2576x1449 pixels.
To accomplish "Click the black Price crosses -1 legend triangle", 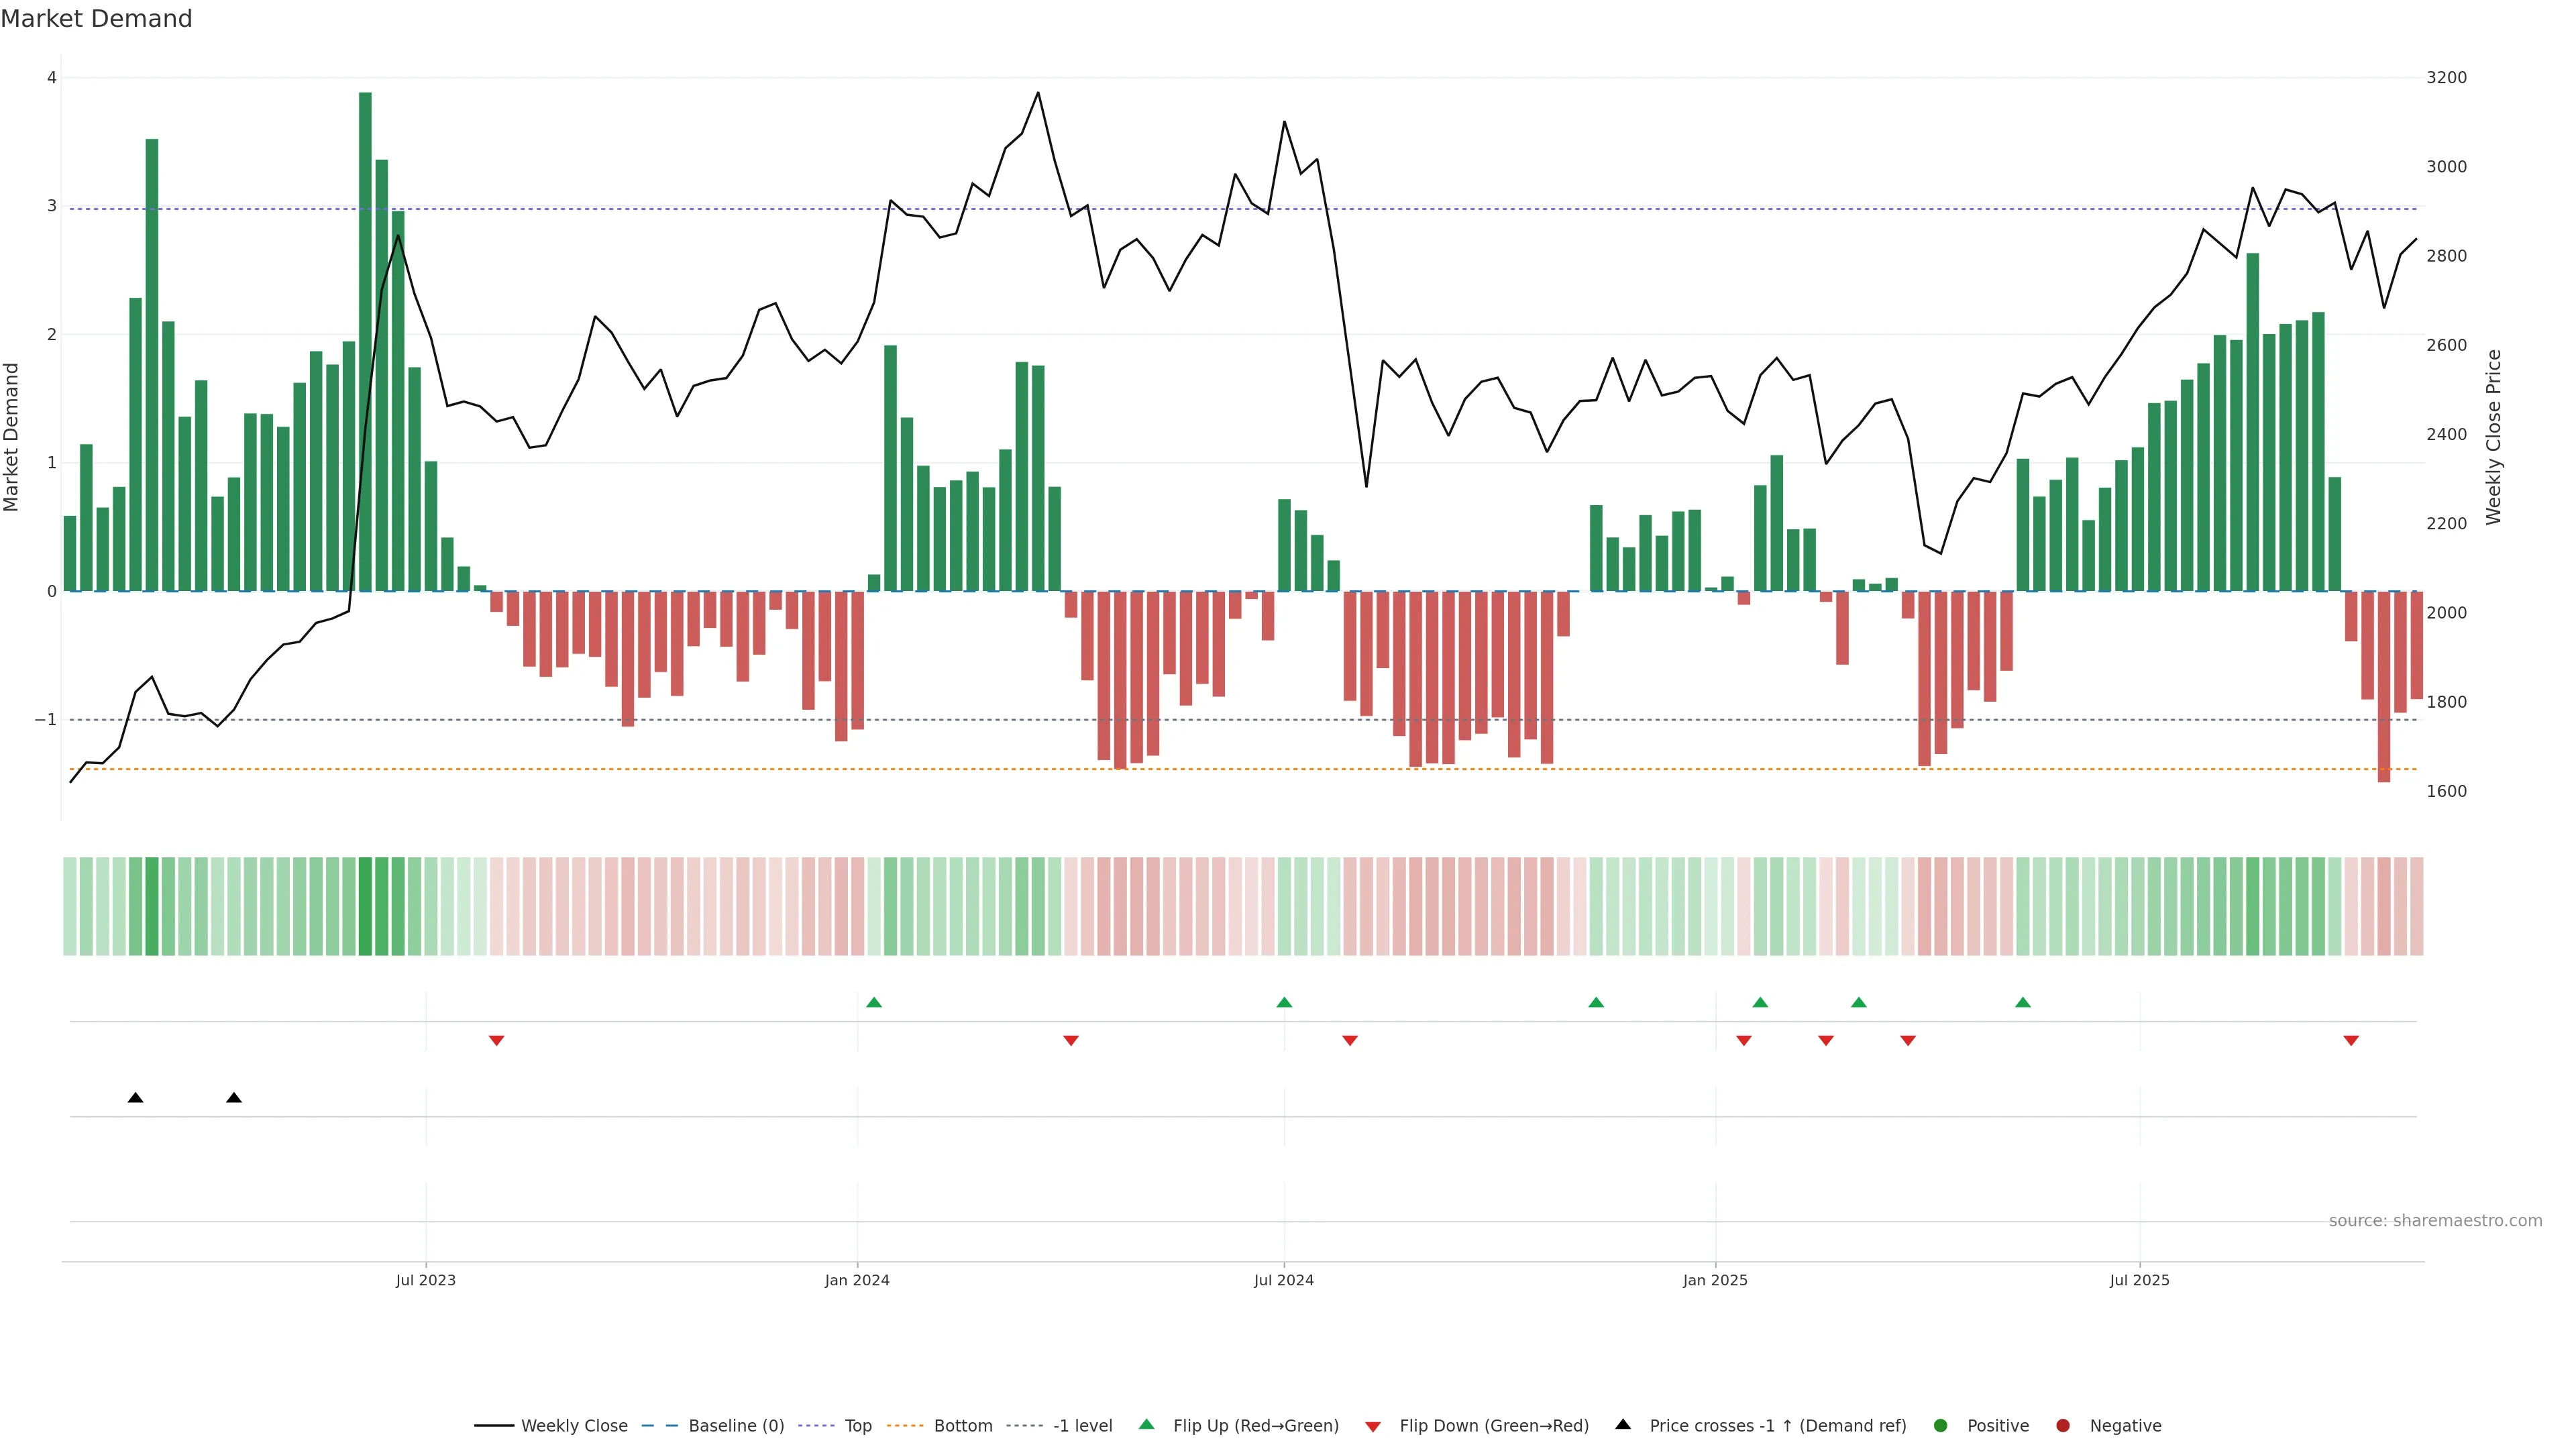I will click(1622, 1424).
